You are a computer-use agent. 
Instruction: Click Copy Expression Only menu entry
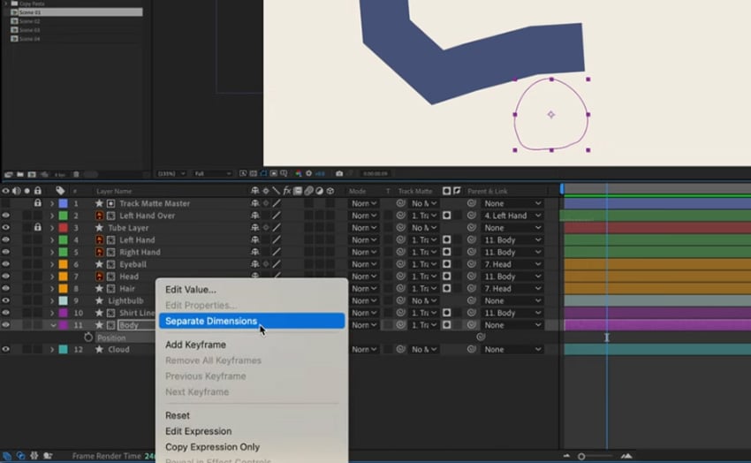(x=212, y=447)
